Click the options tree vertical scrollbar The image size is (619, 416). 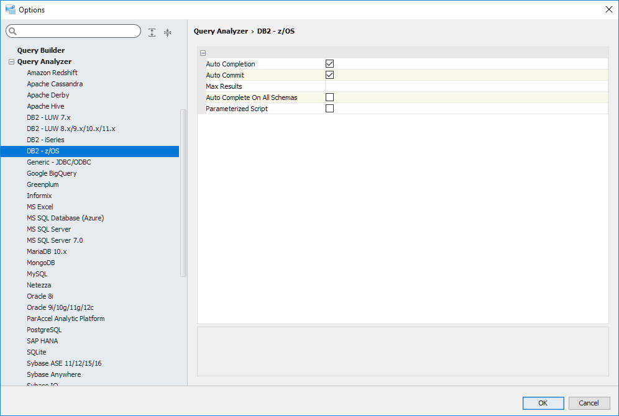183,192
